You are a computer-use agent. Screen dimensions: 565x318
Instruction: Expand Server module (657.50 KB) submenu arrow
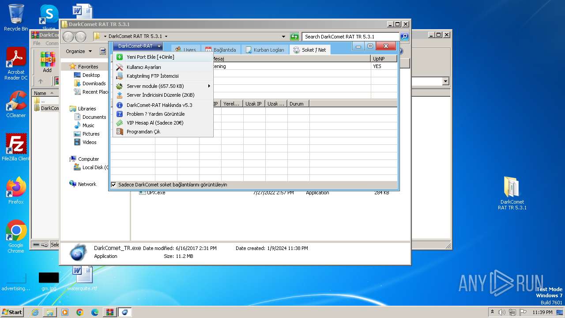tap(209, 86)
